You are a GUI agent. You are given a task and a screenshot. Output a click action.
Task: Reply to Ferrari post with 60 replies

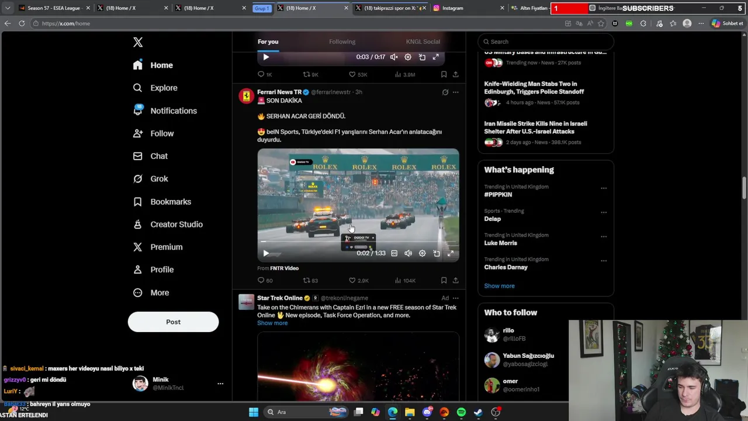coord(265,281)
